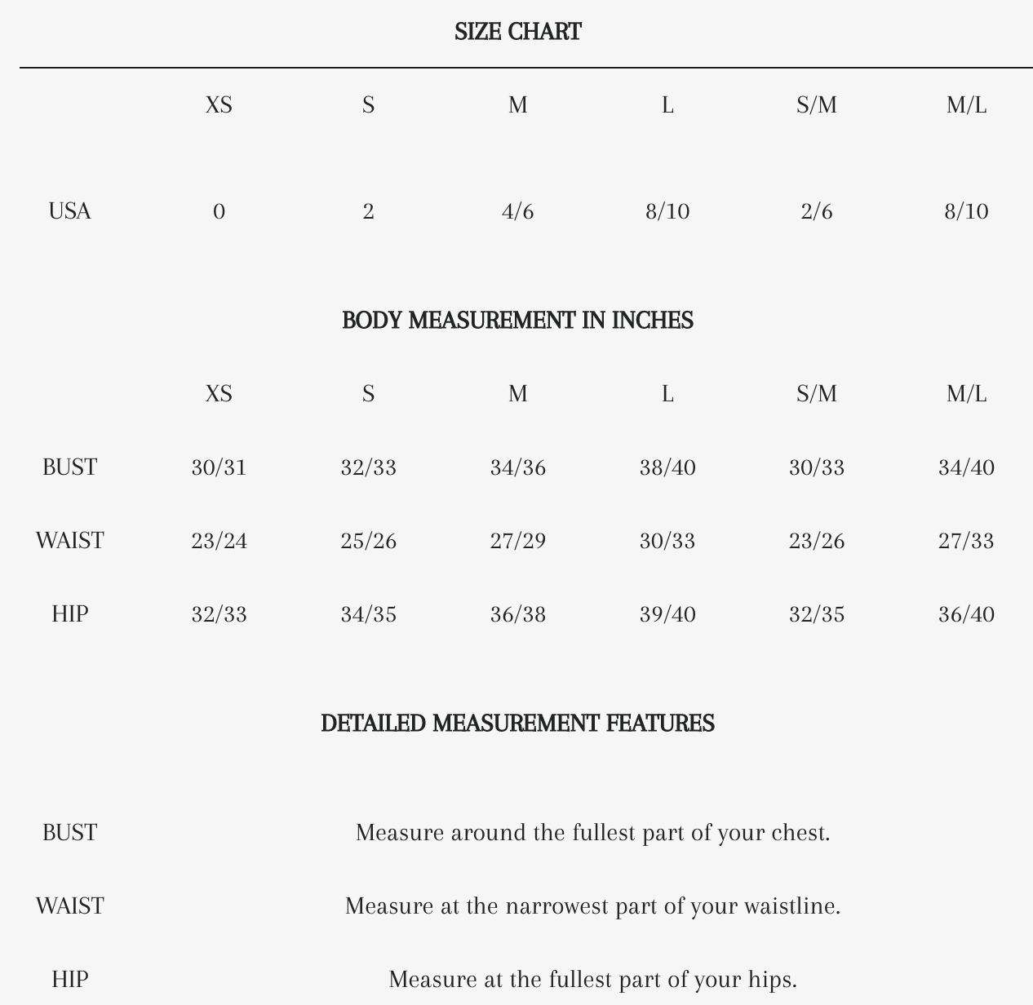Click the 34/40 bust value for M/L

coord(966,467)
